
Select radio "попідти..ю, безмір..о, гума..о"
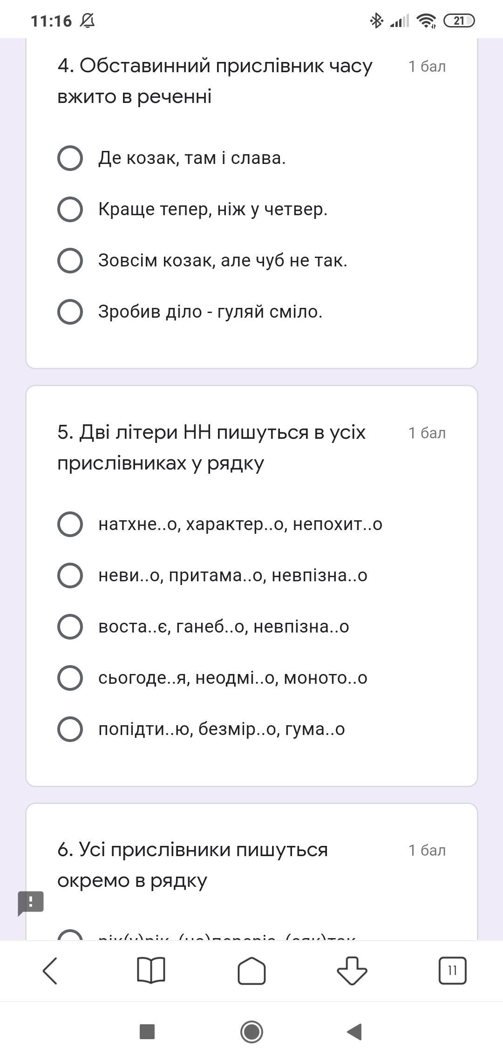(x=70, y=729)
